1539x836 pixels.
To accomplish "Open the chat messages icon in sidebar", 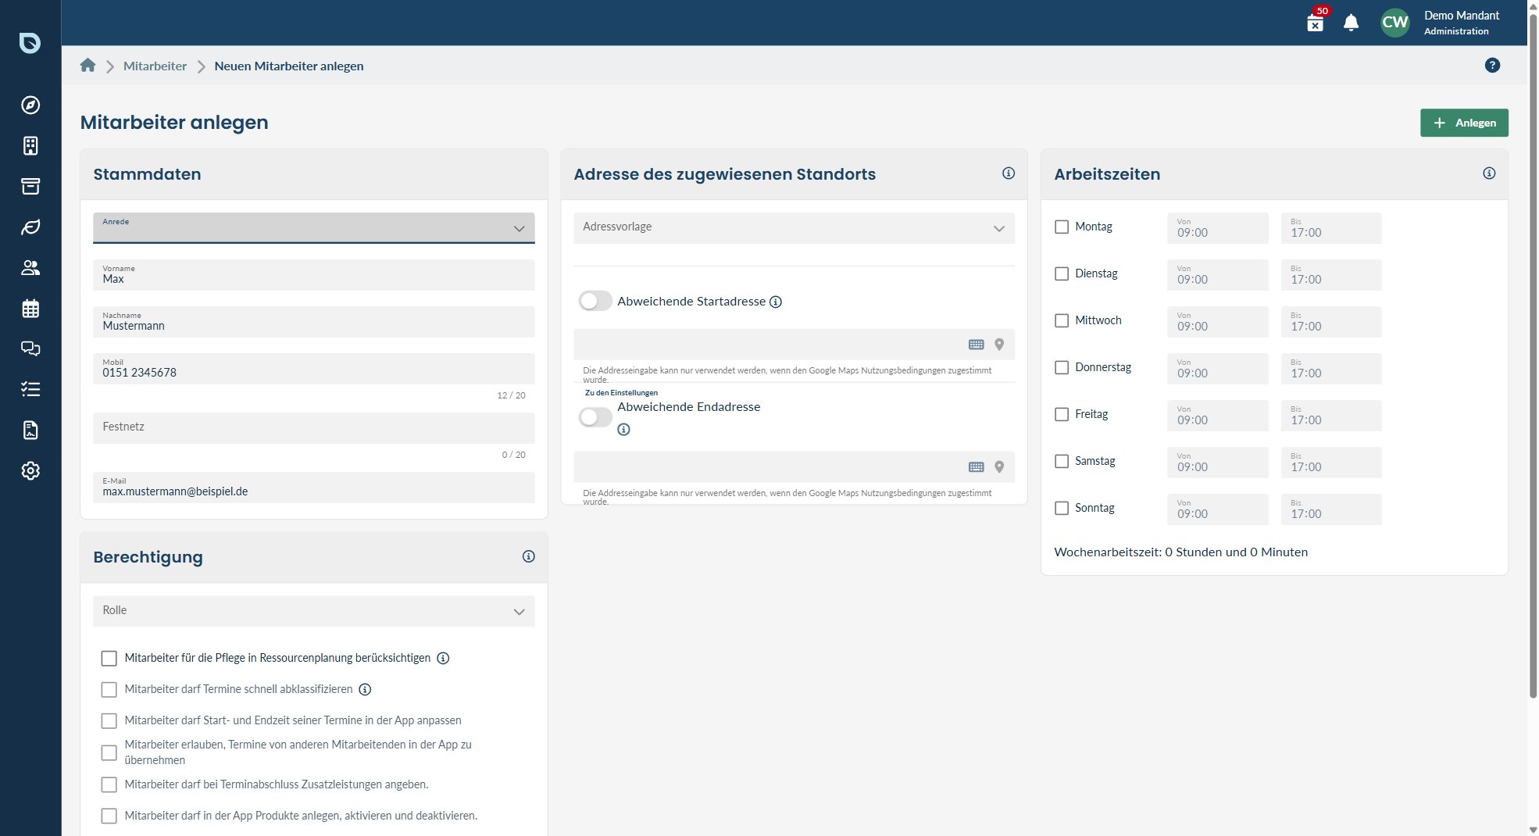I will [30, 348].
